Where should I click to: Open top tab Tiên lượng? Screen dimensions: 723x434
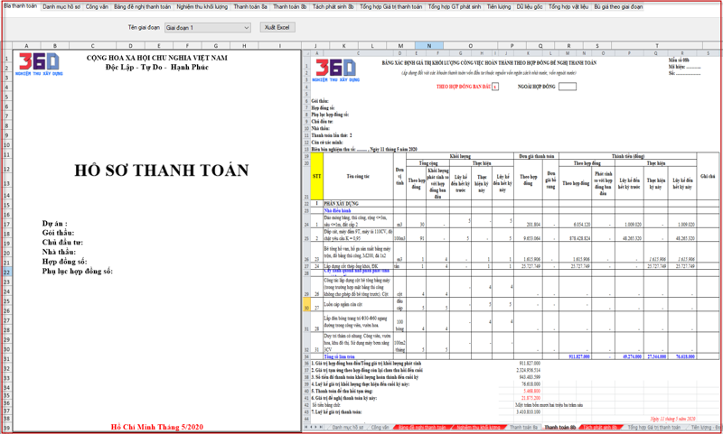(x=499, y=7)
